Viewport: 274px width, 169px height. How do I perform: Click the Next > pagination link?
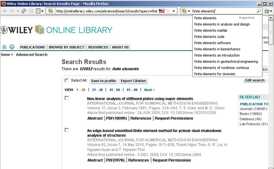tap(150, 90)
